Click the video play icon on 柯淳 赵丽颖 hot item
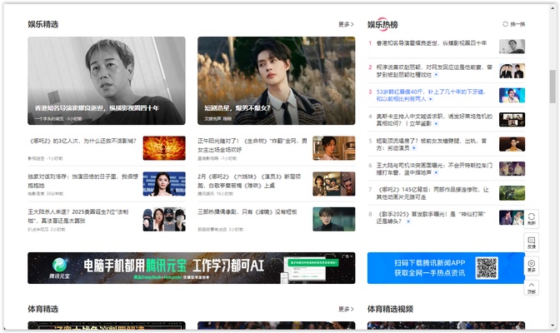Image resolution: width=560 pixels, height=333 pixels. (436, 75)
